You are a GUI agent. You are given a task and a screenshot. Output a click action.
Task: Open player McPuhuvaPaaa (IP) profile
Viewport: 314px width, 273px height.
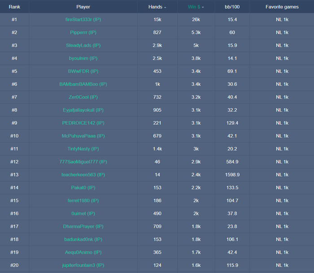tap(83, 136)
